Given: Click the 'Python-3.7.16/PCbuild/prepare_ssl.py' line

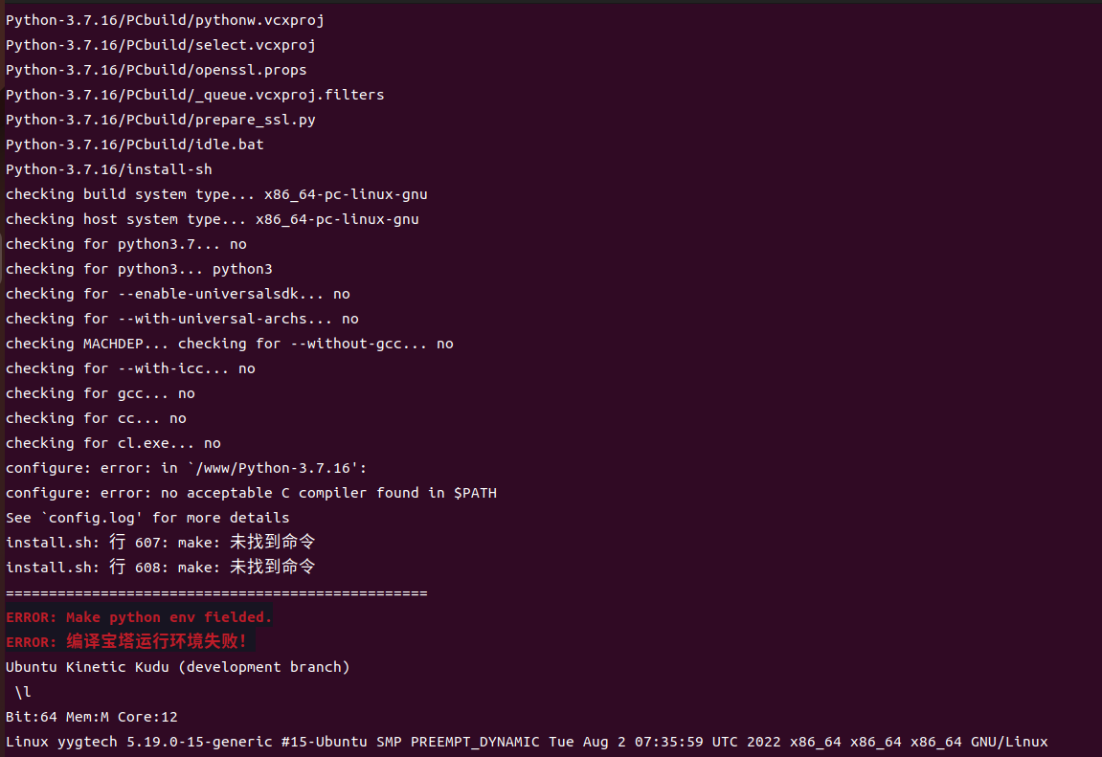Looking at the screenshot, I should pos(160,120).
